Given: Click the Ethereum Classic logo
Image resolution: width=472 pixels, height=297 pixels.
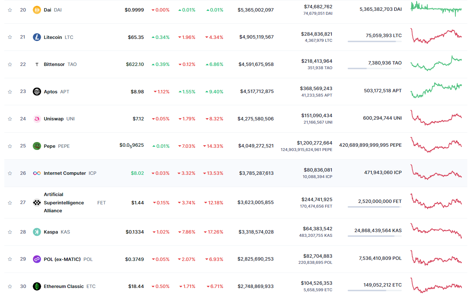Looking at the screenshot, I should 37,286.
